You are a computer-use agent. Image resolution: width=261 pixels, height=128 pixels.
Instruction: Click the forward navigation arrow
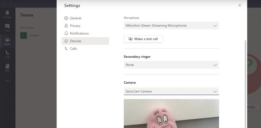point(11,2)
